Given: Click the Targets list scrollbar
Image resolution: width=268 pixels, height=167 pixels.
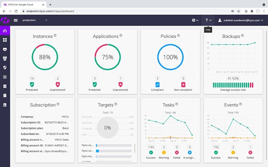Looking at the screenshot, I should [135, 148].
